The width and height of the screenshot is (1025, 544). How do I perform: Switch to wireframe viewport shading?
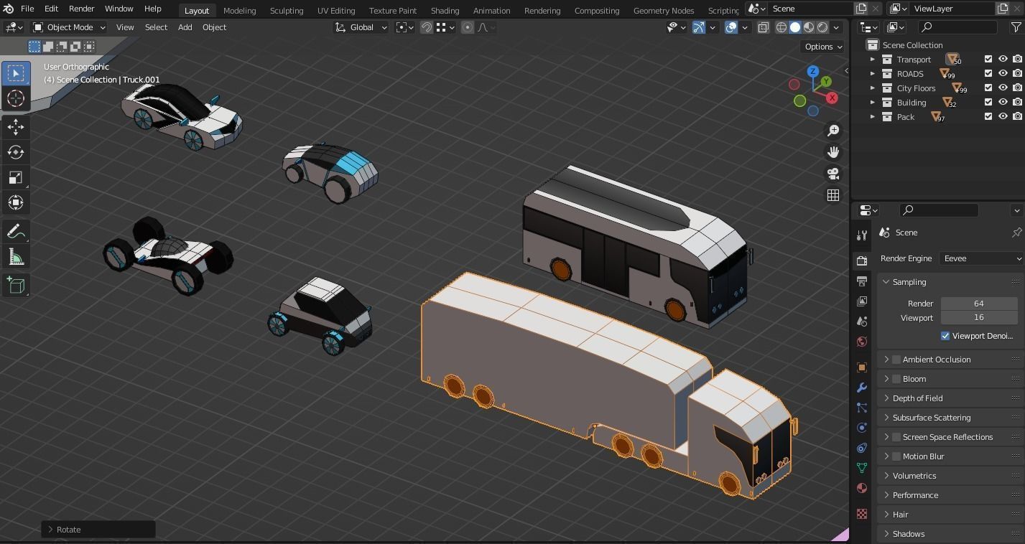[781, 27]
